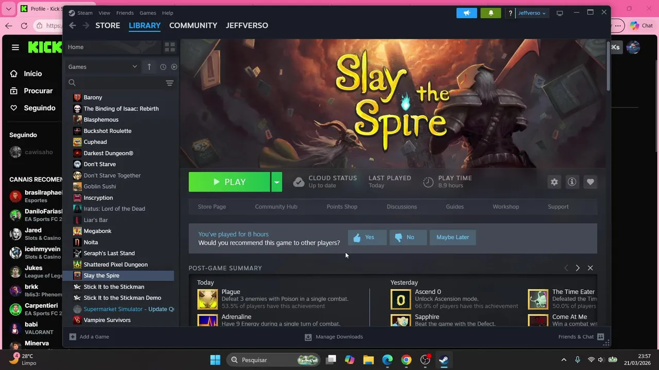
Task: Open the Games menu
Action: pyautogui.click(x=148, y=13)
